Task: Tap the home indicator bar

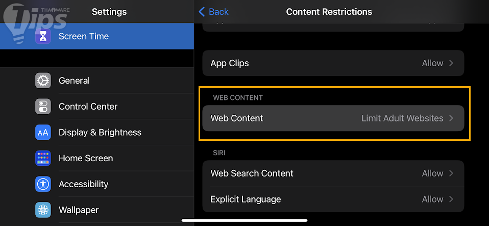Action: (244, 220)
